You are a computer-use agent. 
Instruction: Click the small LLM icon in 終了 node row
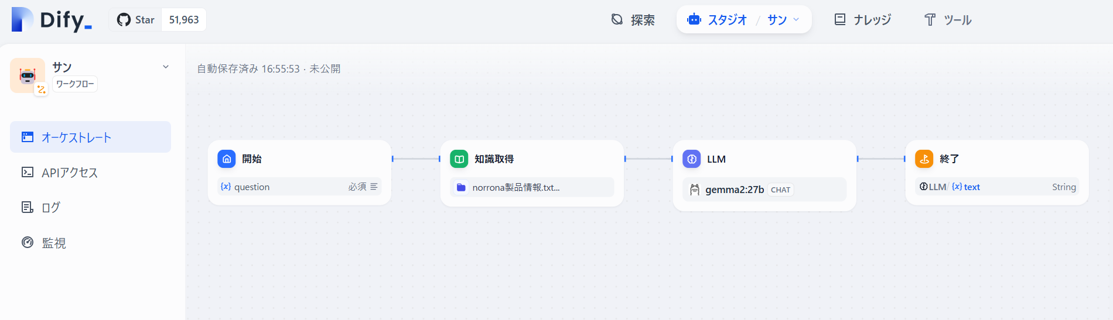tap(924, 187)
